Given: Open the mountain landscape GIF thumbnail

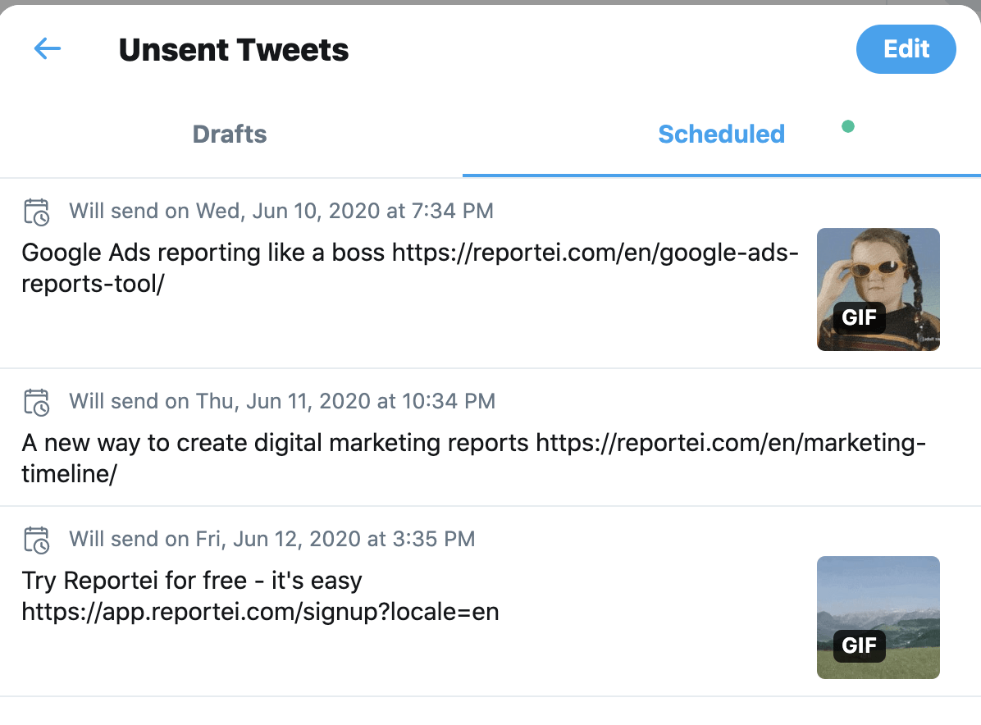Looking at the screenshot, I should coord(878,618).
